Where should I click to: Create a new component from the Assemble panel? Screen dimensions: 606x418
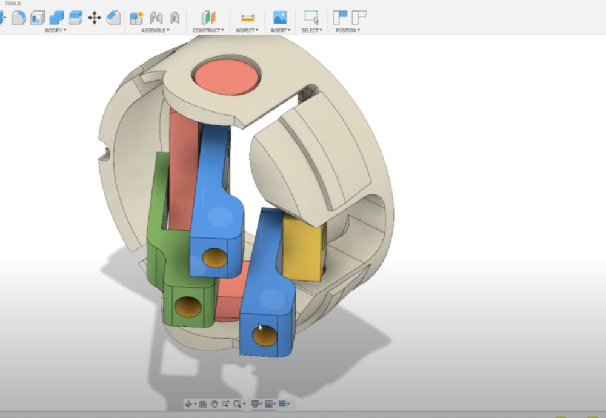click(136, 17)
